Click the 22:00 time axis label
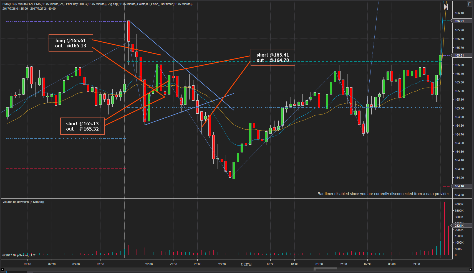474x273 pixels. [149, 264]
